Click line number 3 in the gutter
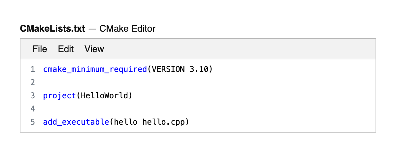This screenshot has width=396, height=155. (32, 96)
